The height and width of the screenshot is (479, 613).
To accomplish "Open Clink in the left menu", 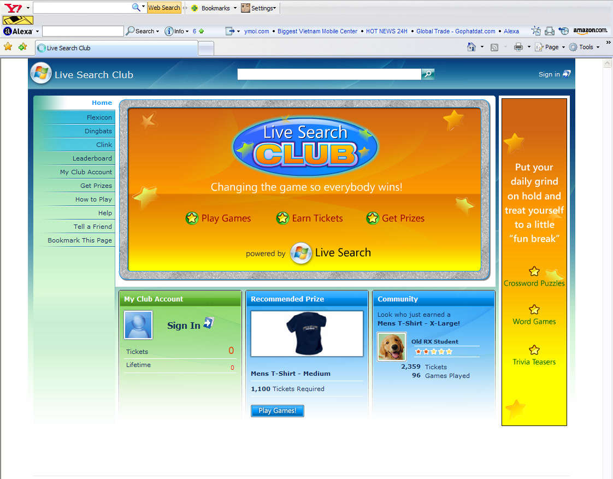I will pos(104,145).
